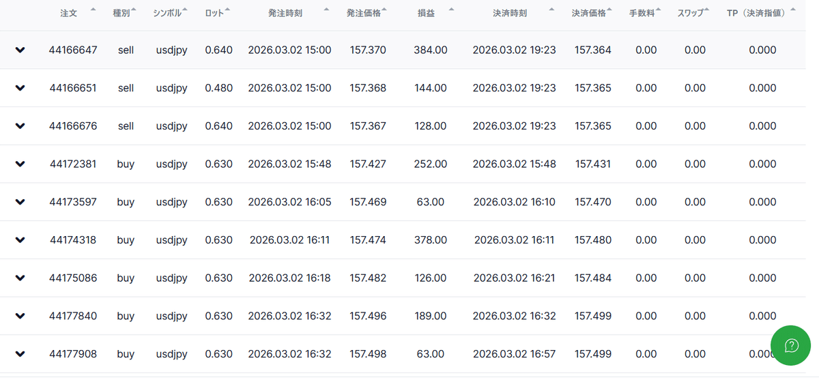Select order number 44174318 cell

point(73,240)
